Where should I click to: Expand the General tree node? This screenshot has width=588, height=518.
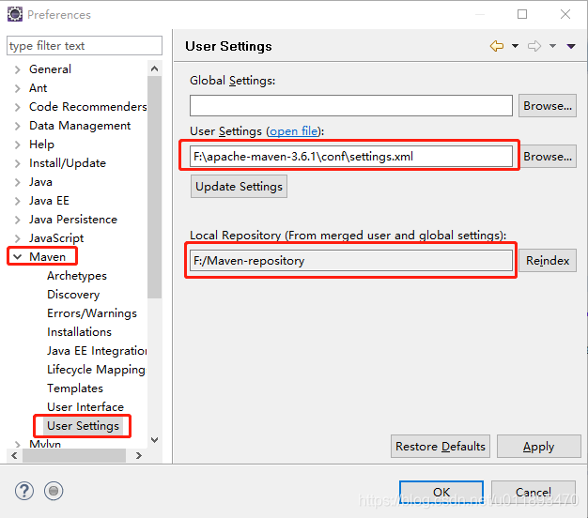pos(17,69)
